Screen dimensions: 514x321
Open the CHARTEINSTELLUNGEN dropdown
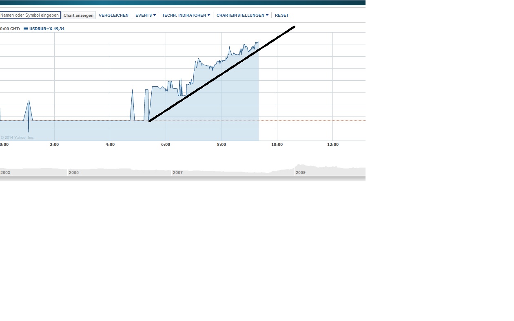coord(240,15)
